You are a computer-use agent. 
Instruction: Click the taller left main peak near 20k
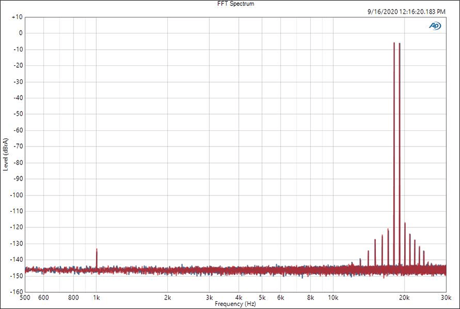coord(394,44)
